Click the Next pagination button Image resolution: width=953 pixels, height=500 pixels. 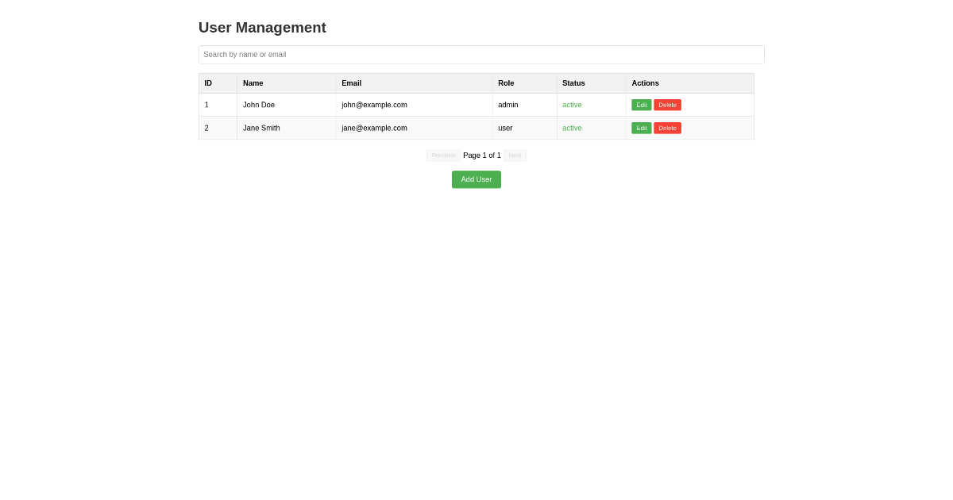coord(515,156)
